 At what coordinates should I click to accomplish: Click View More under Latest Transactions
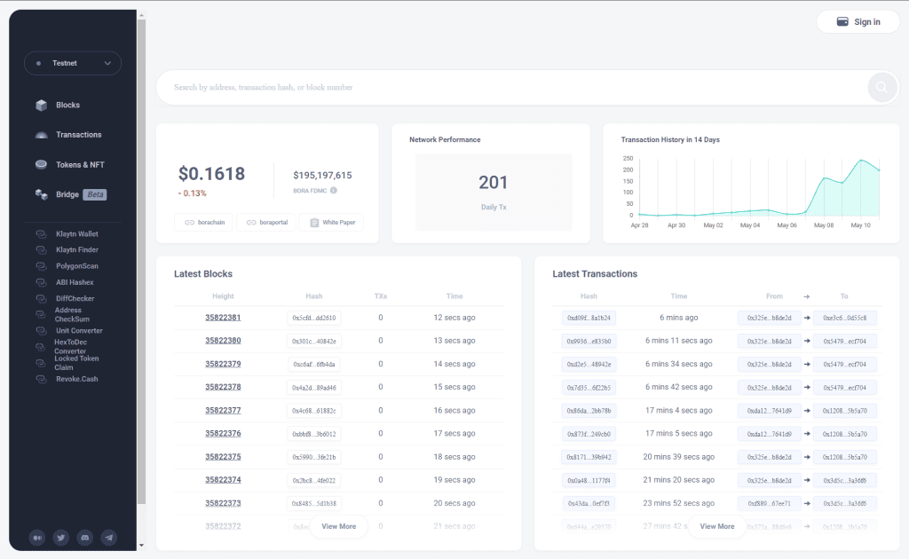(716, 526)
